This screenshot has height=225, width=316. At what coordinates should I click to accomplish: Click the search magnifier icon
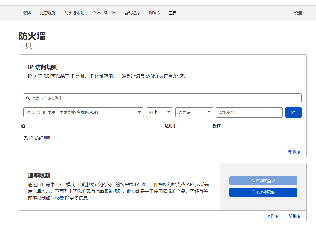28,98
